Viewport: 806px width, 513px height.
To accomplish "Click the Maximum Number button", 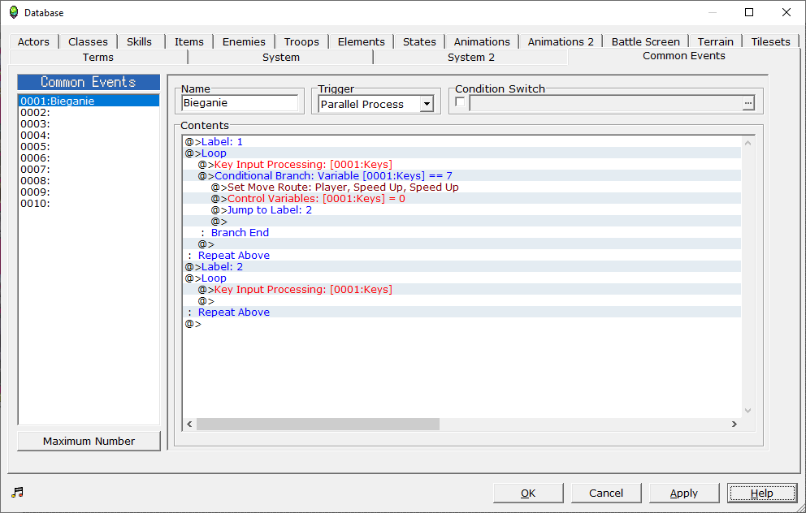I will tap(89, 441).
